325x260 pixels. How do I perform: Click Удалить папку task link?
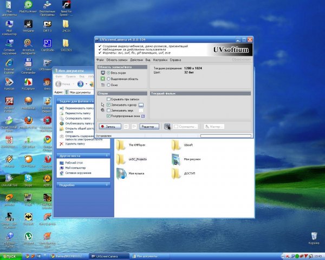75,144
